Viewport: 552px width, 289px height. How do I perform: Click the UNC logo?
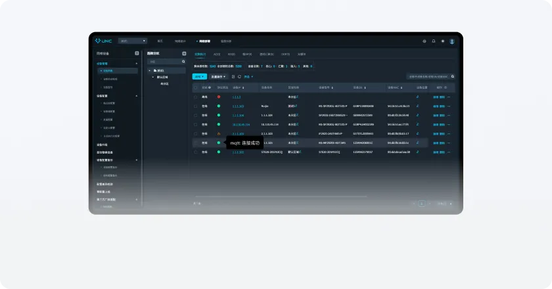click(103, 41)
